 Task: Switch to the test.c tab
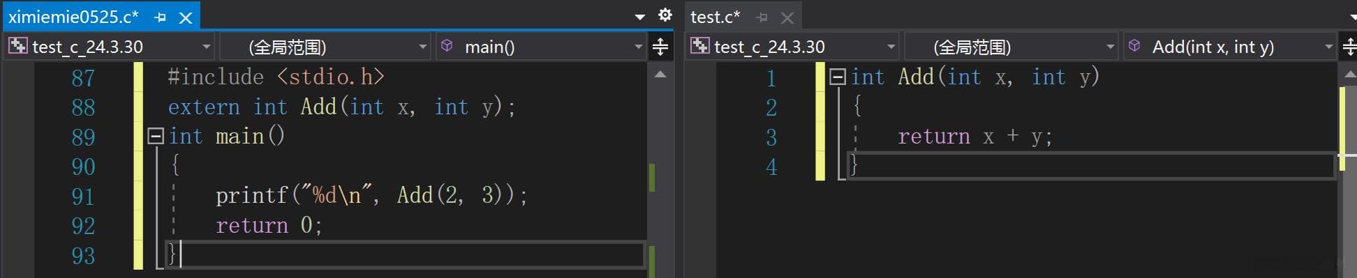(x=715, y=17)
